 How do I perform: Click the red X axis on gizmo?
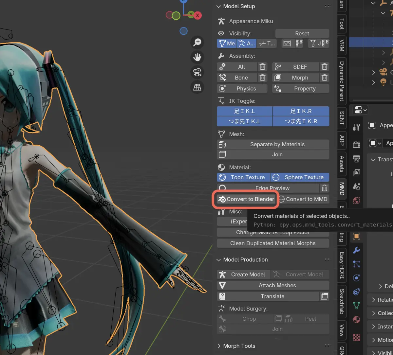click(x=197, y=15)
